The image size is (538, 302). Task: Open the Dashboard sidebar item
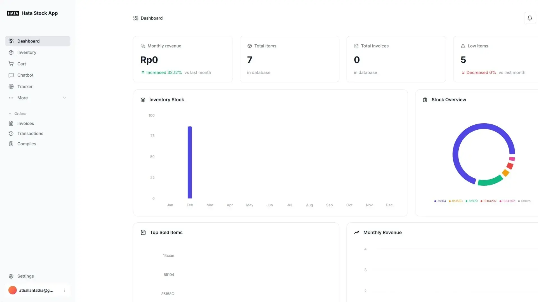coord(38,41)
